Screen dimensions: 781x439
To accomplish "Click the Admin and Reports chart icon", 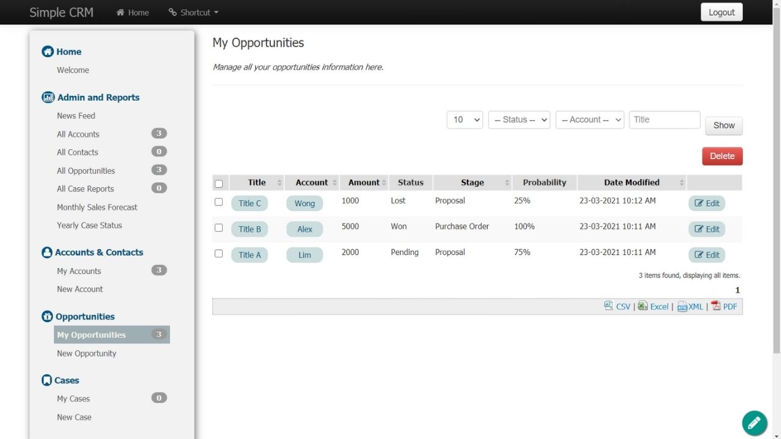I will (48, 98).
